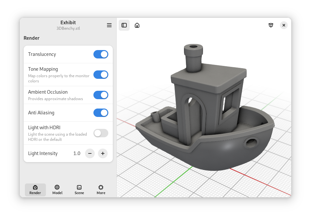
Task: Toggle the sidebar panel visibility
Action: coord(124,25)
